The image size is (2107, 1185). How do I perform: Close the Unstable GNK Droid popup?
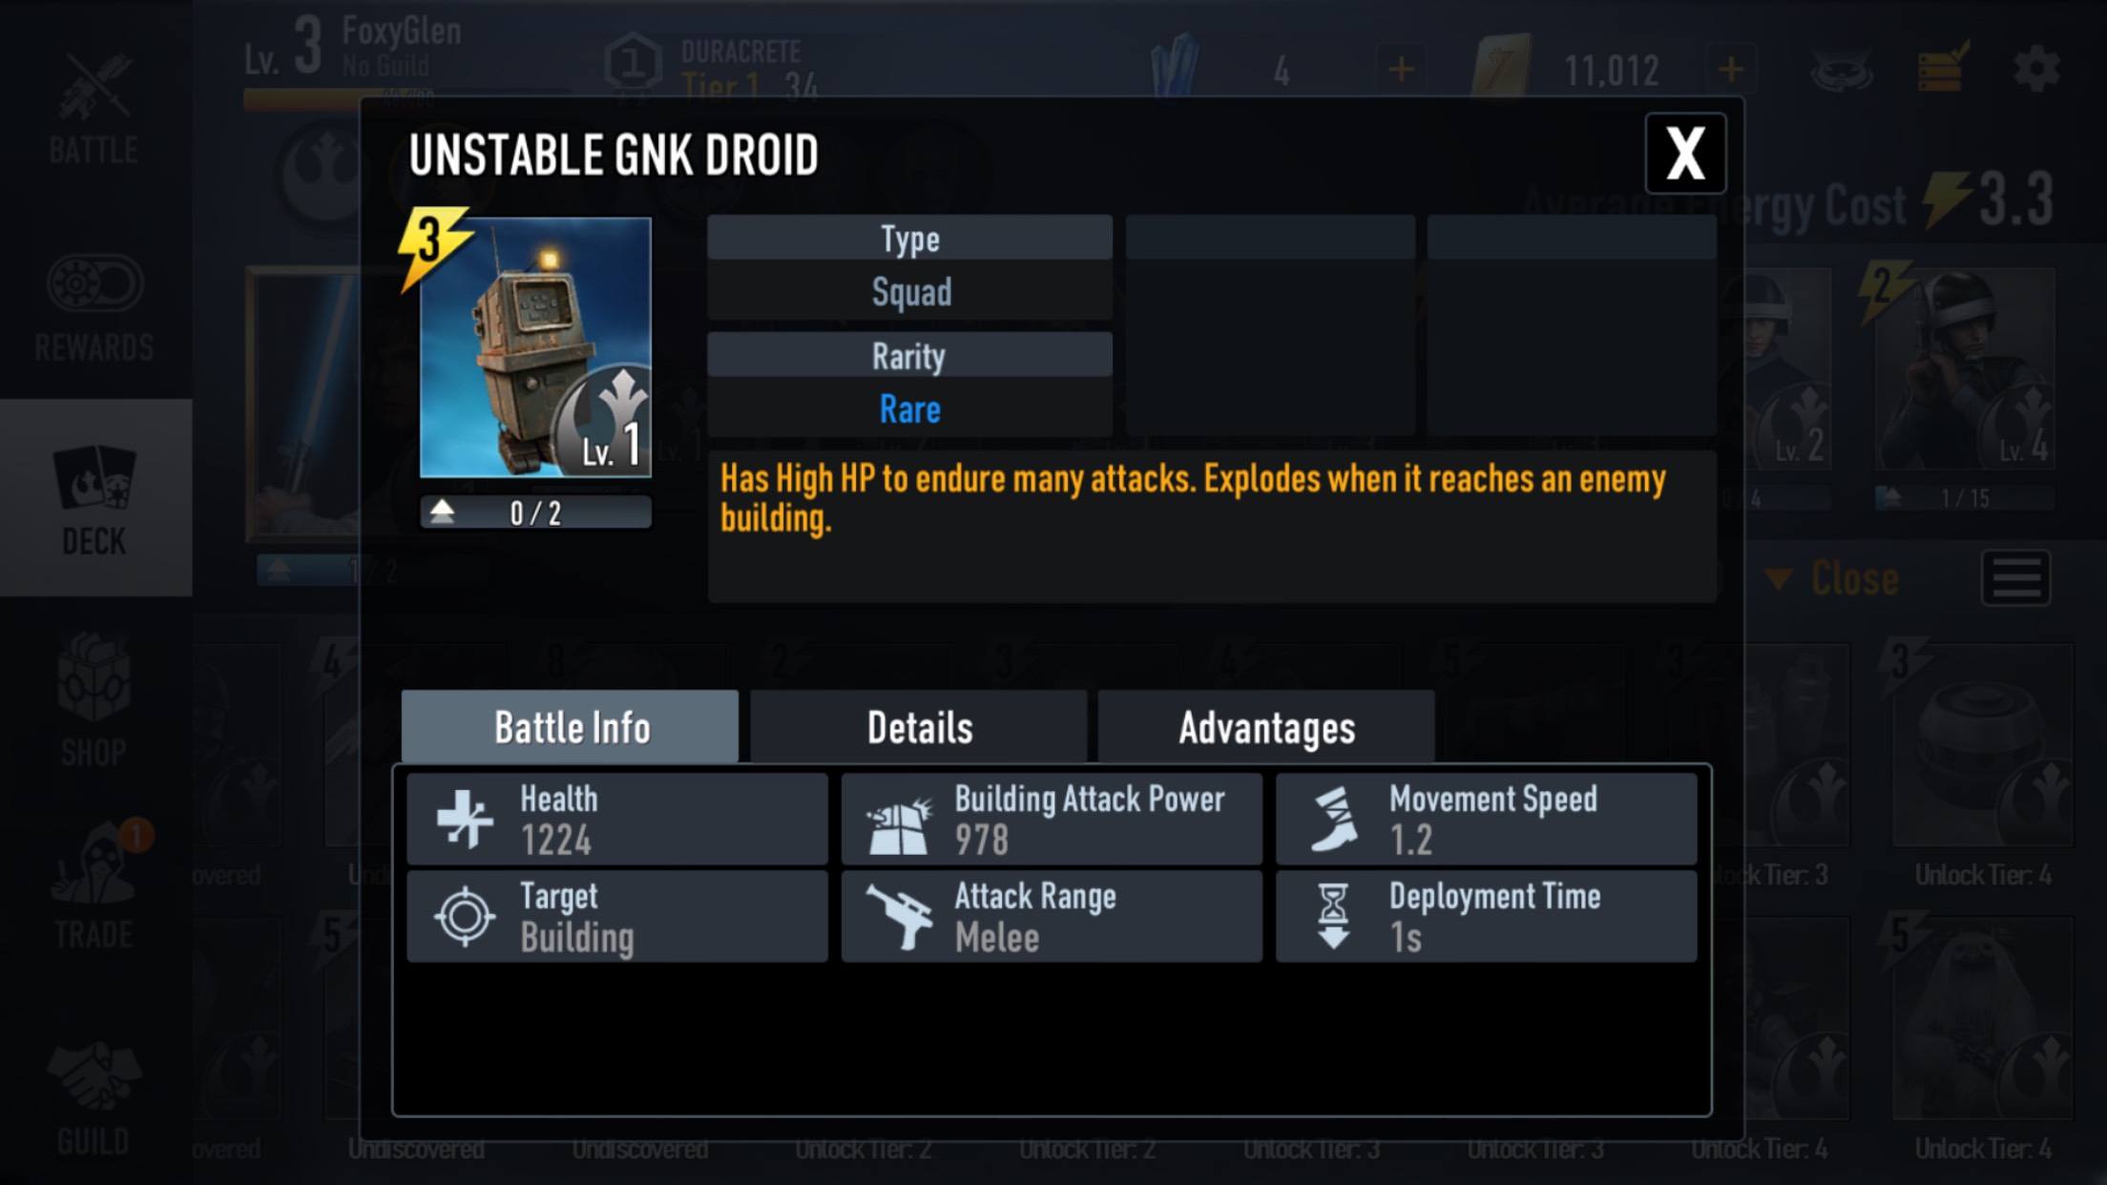[1685, 154]
